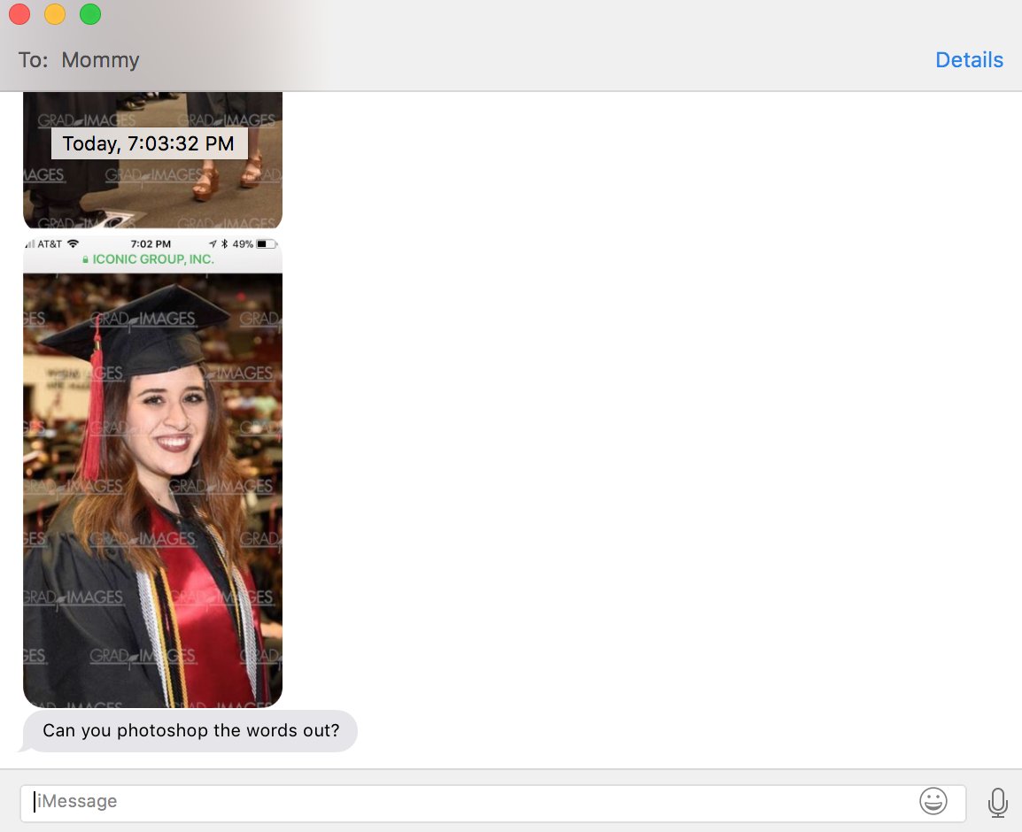Viewport: 1022px width, 832px height.
Task: Open the emoji picker
Action: pos(933,801)
